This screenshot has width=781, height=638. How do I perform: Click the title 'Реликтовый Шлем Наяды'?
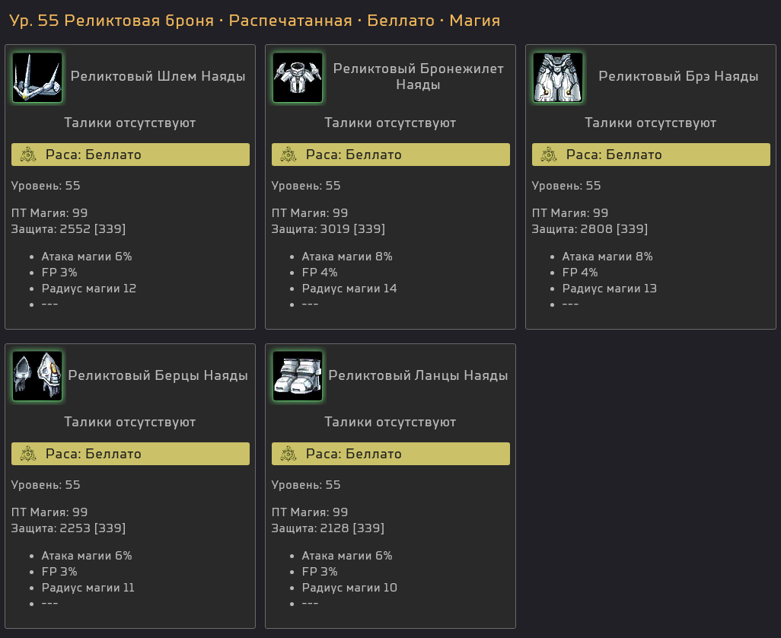click(158, 76)
